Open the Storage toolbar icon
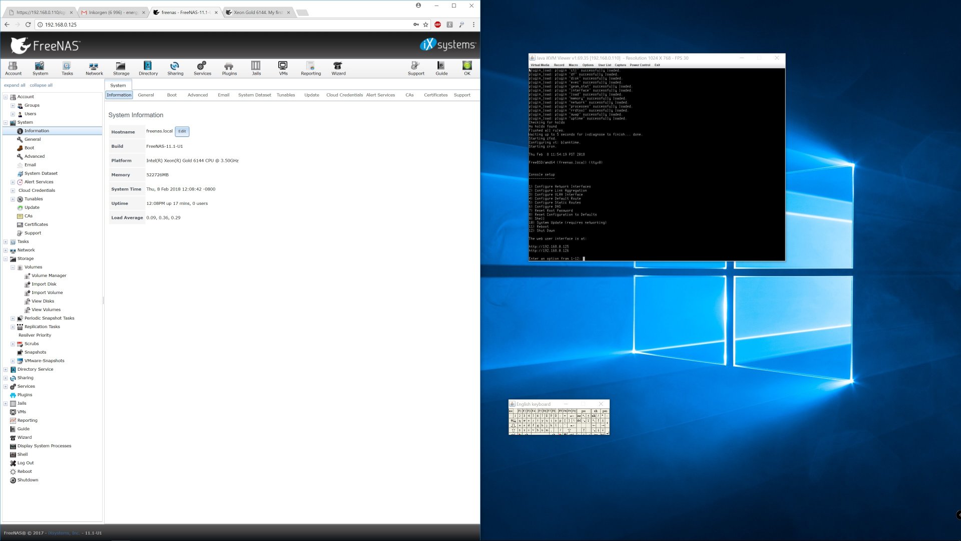Image resolution: width=961 pixels, height=541 pixels. [x=121, y=68]
